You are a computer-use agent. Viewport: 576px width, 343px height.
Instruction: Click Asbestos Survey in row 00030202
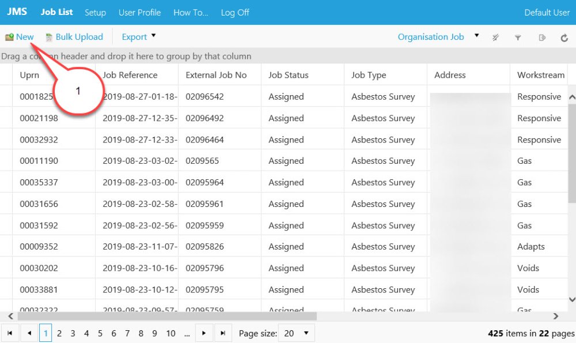pos(383,269)
